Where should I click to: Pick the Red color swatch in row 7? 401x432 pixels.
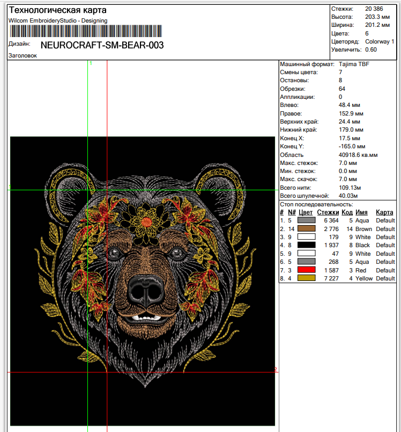pyautogui.click(x=306, y=270)
